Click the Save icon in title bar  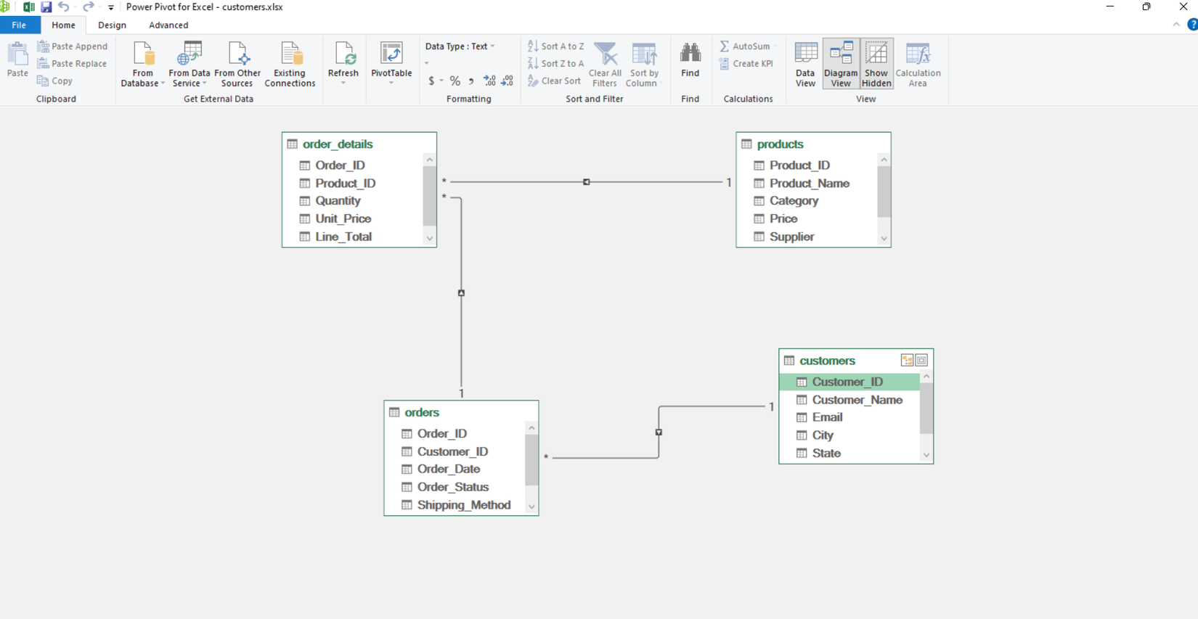46,7
